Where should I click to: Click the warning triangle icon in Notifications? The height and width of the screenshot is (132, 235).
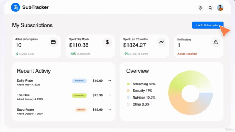coord(216,42)
